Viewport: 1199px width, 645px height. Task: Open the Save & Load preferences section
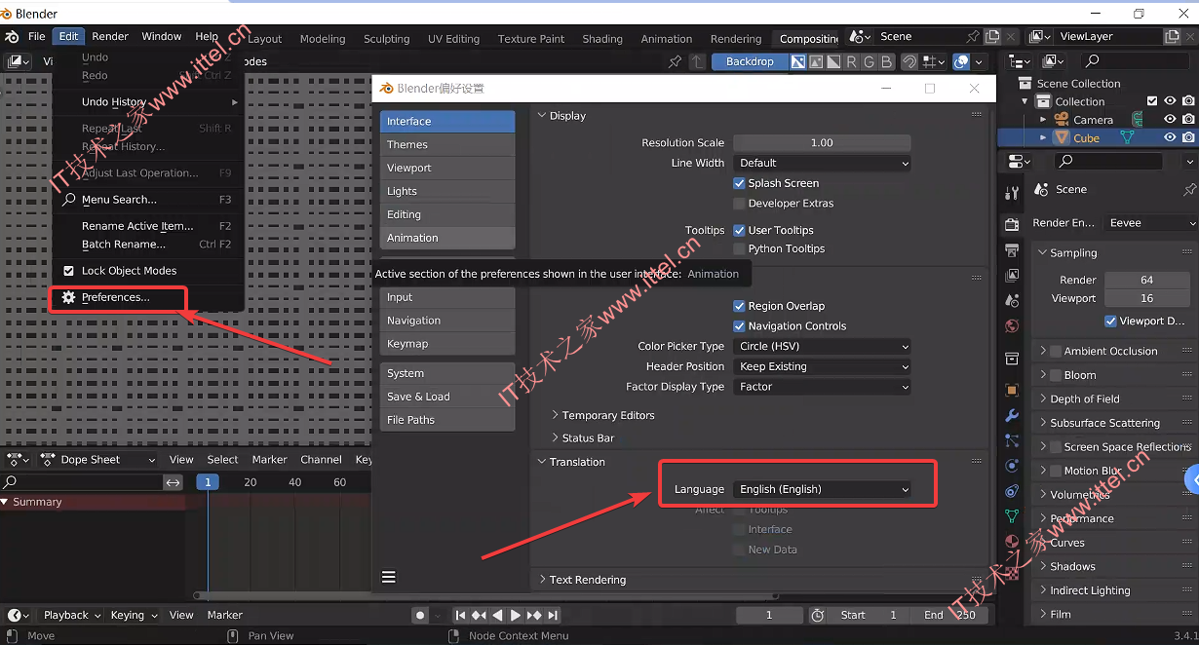[447, 397]
